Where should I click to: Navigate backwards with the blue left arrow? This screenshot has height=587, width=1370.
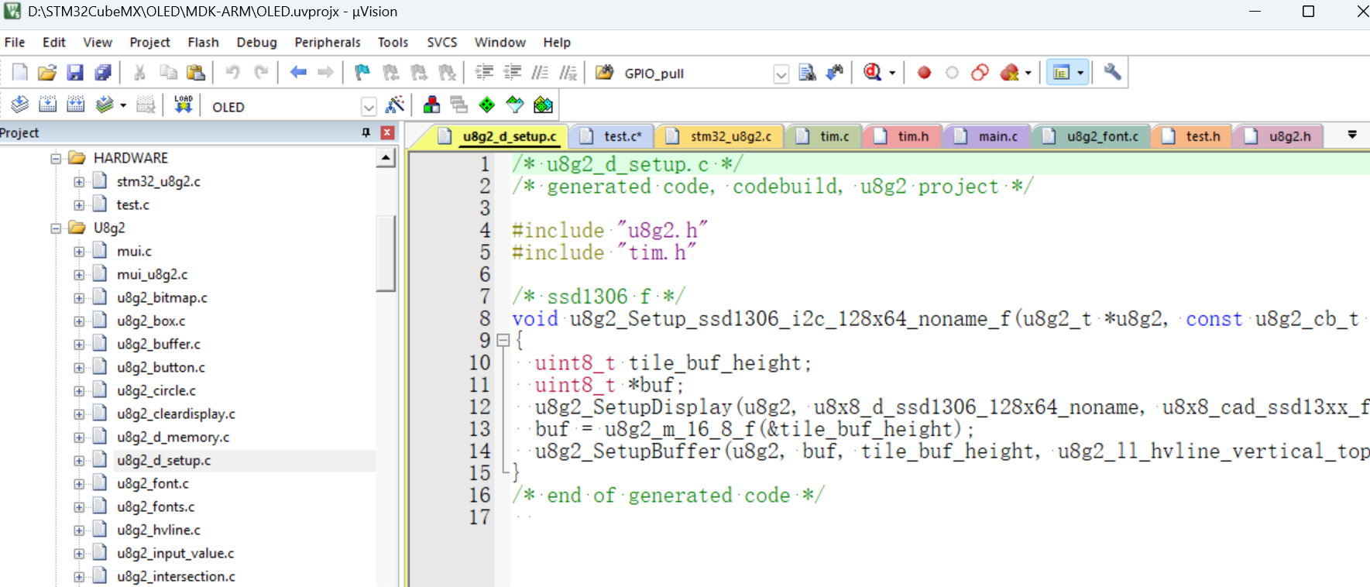coord(298,73)
